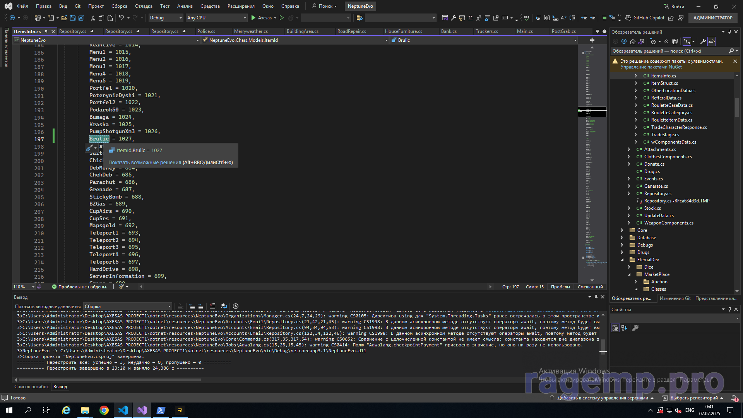
Task: Click Cut scissors icon in toolbar
Action: click(92, 18)
